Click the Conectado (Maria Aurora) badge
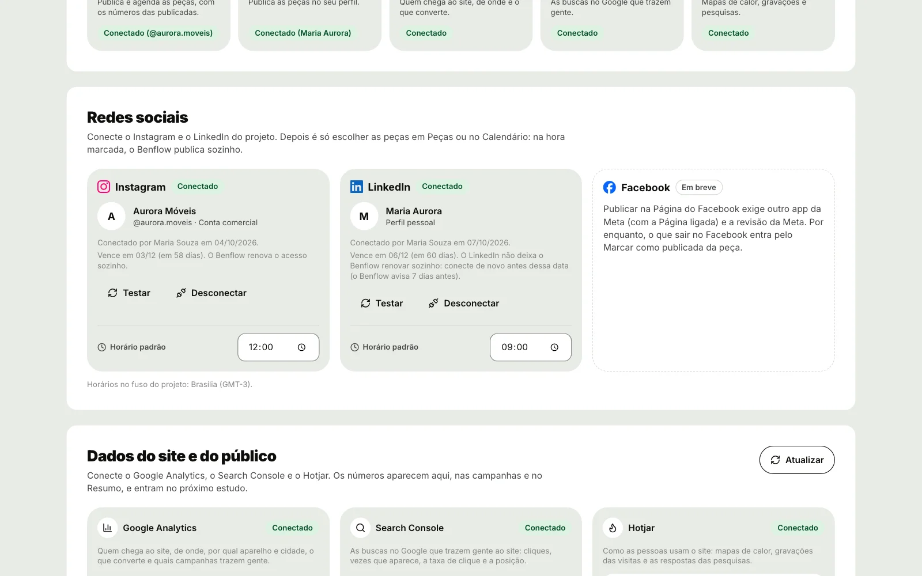The width and height of the screenshot is (922, 576). (x=303, y=33)
